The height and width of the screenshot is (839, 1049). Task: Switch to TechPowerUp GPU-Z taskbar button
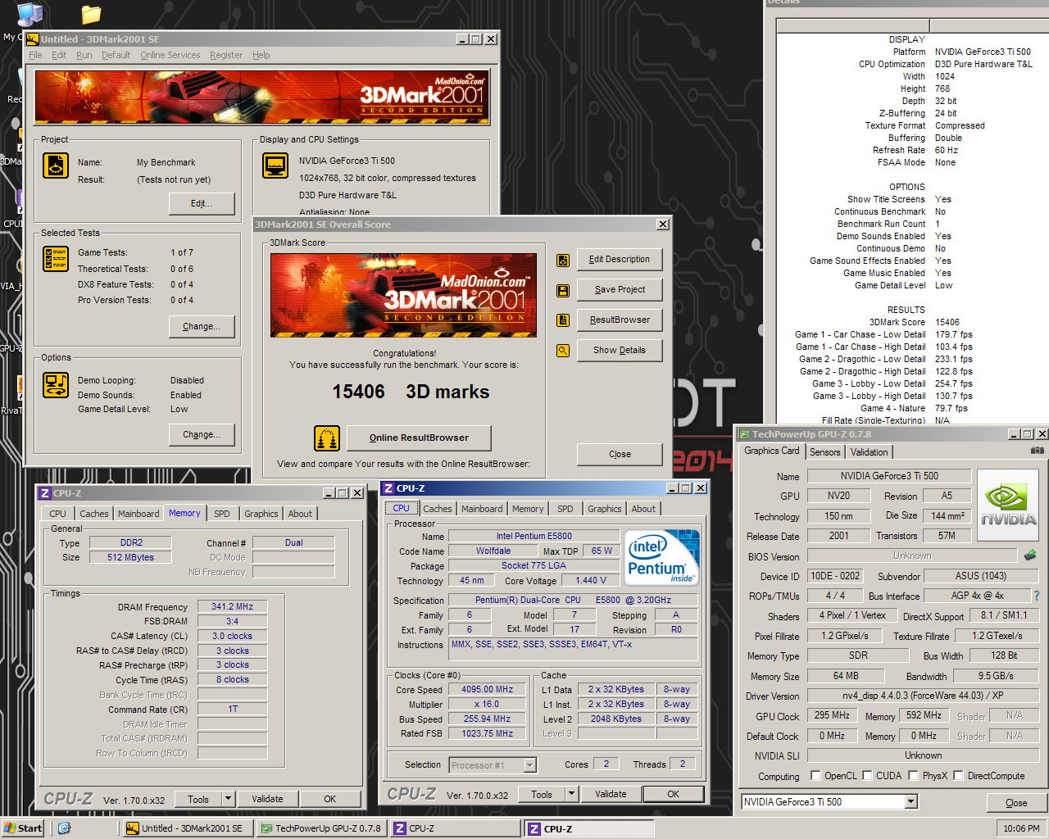click(320, 828)
